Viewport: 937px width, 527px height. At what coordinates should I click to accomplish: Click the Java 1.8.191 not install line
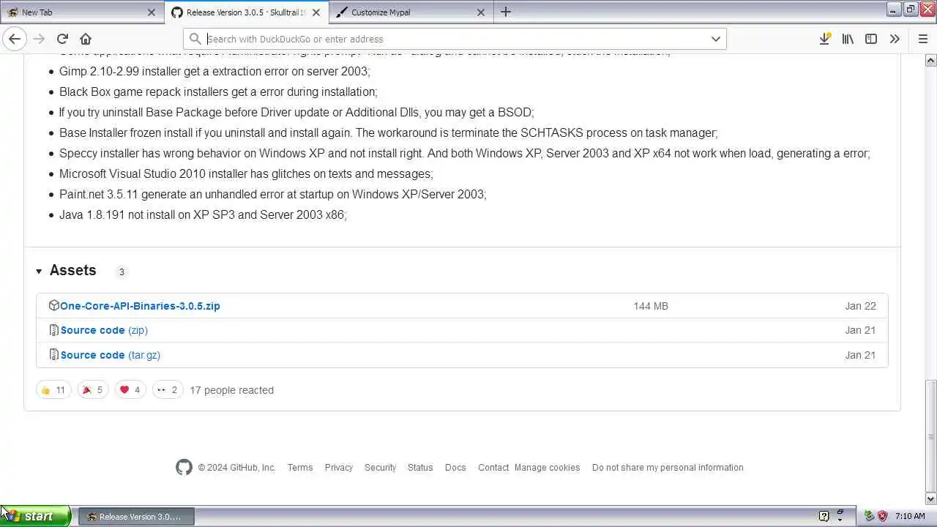(x=203, y=214)
